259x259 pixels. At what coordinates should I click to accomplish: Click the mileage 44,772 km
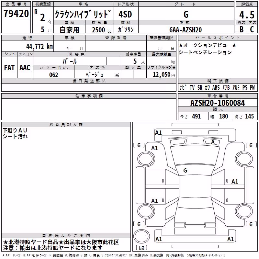[x=39, y=47]
